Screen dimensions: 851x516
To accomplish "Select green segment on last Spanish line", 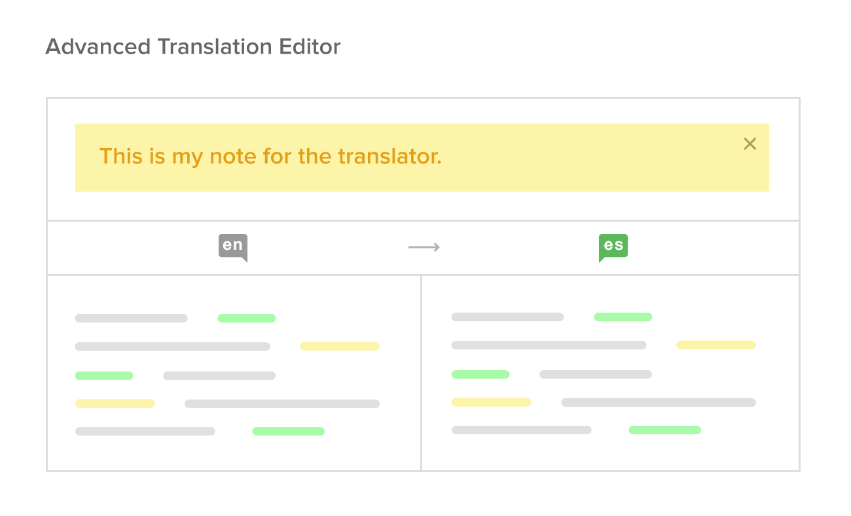I will click(x=665, y=430).
